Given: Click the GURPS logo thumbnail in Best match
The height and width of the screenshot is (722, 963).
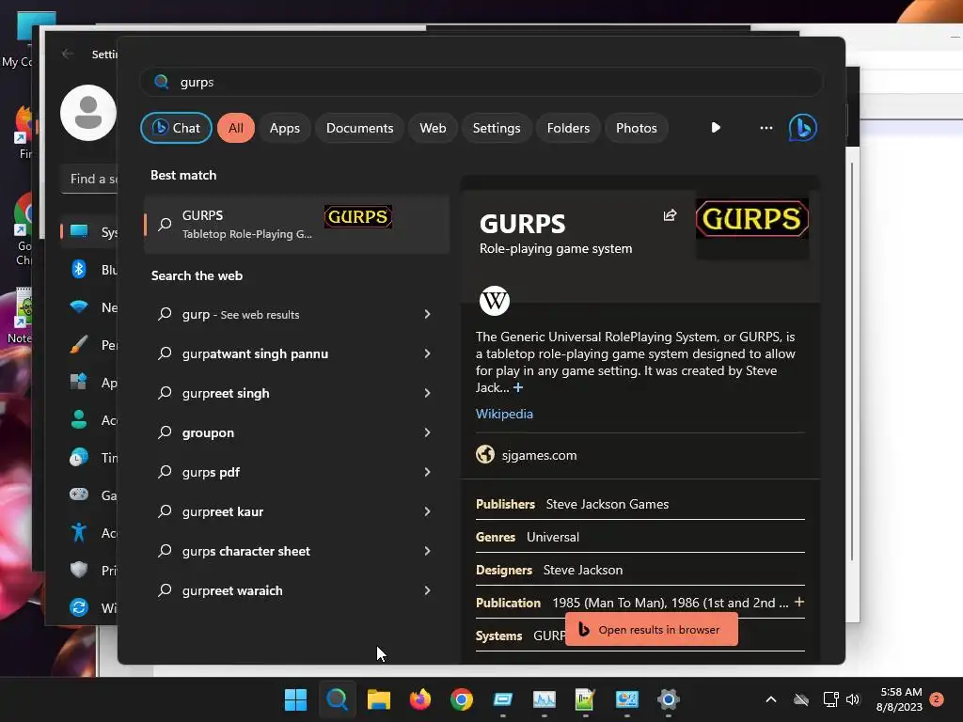Looking at the screenshot, I should pyautogui.click(x=358, y=217).
